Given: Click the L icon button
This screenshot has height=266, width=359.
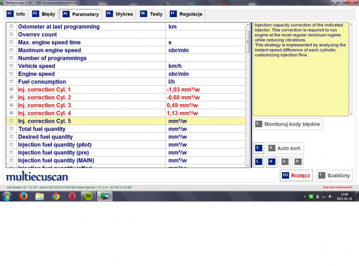Looking at the screenshot, I should (x=258, y=162).
